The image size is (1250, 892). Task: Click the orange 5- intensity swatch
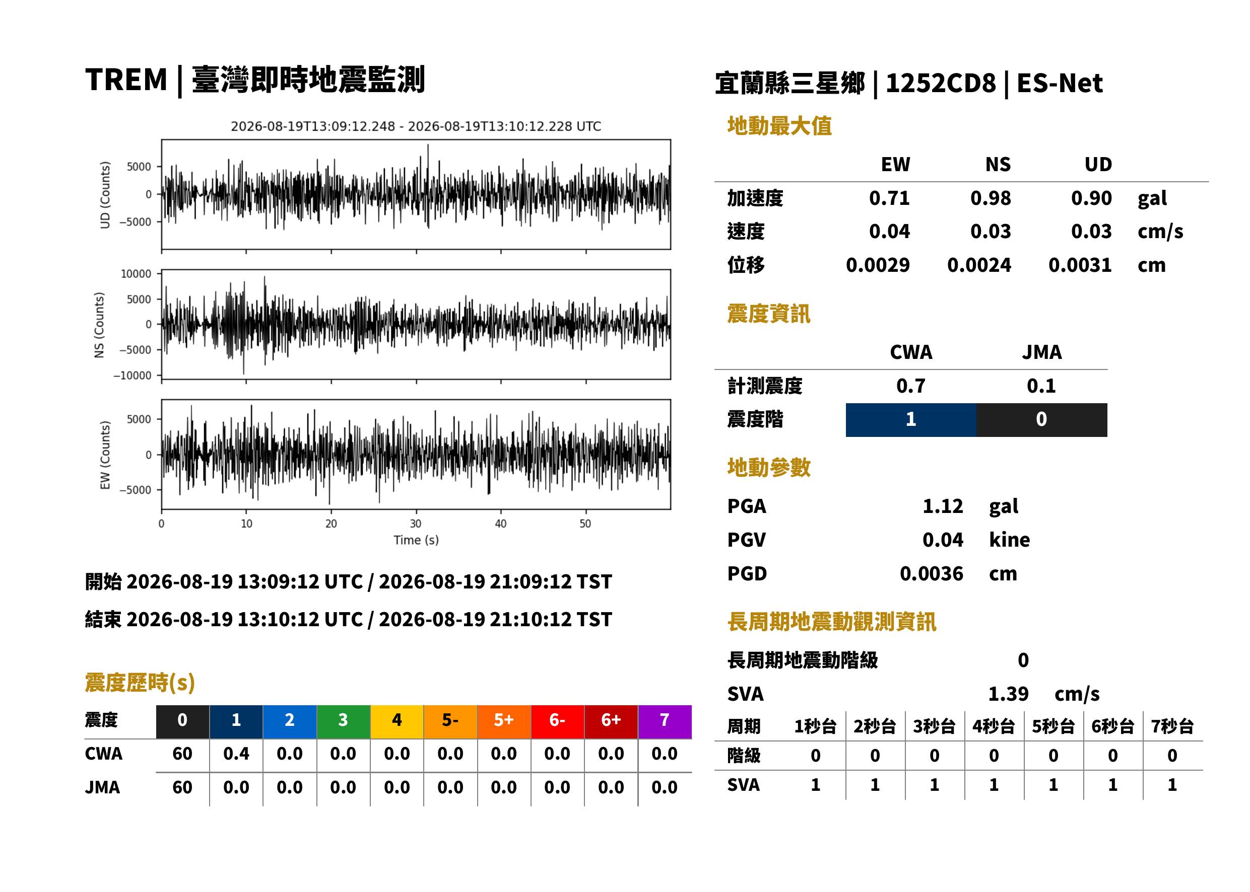pos(450,722)
